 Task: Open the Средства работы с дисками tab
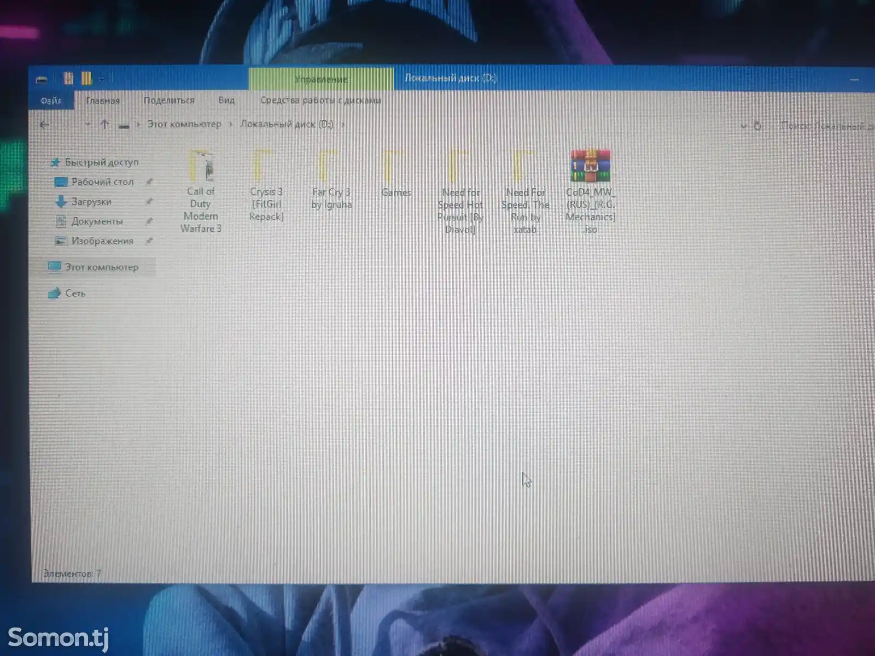[x=320, y=101]
